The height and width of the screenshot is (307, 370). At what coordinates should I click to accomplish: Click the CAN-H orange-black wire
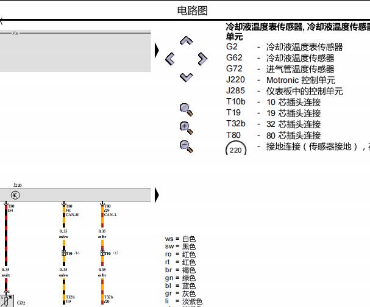(64, 216)
